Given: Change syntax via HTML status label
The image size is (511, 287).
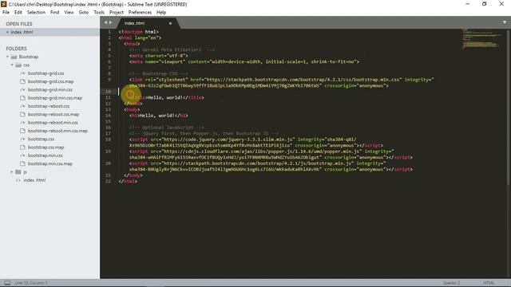Looking at the screenshot, I should (489, 283).
